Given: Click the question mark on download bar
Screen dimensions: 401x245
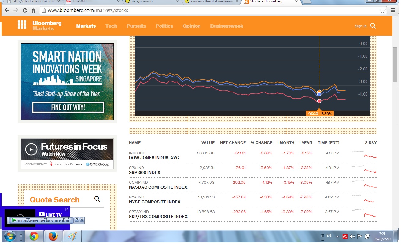Looking at the screenshot, I should click(77, 220).
